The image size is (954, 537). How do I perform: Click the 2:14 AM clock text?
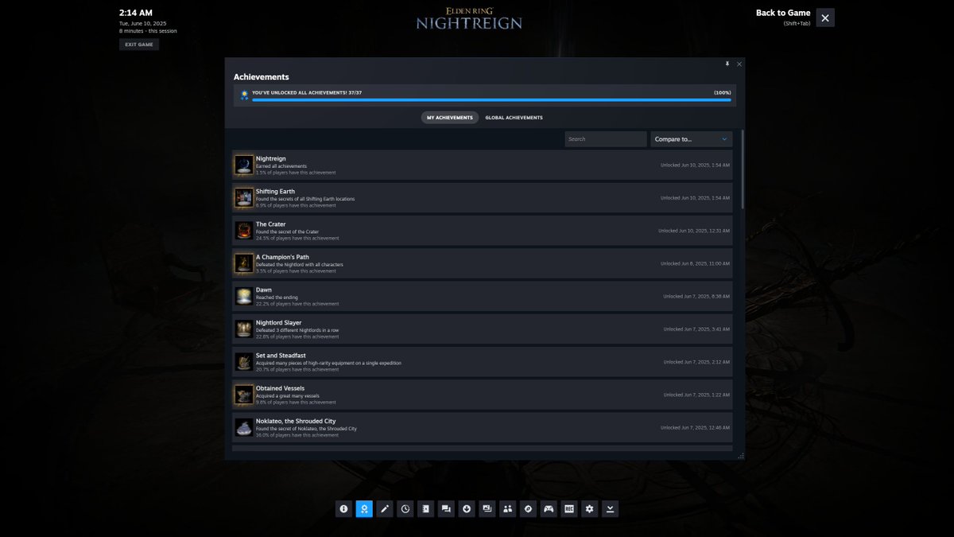[136, 13]
